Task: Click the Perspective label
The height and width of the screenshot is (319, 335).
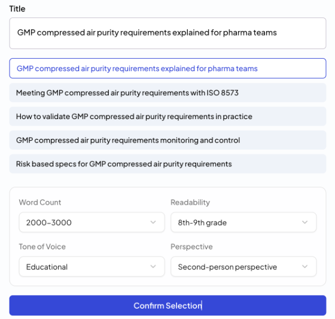Action: pyautogui.click(x=191, y=247)
